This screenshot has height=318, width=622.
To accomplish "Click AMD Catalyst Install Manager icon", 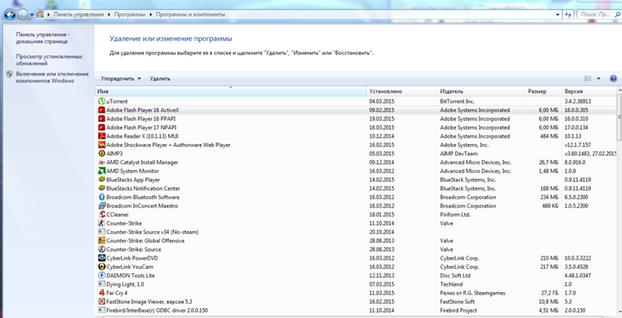I will (102, 162).
